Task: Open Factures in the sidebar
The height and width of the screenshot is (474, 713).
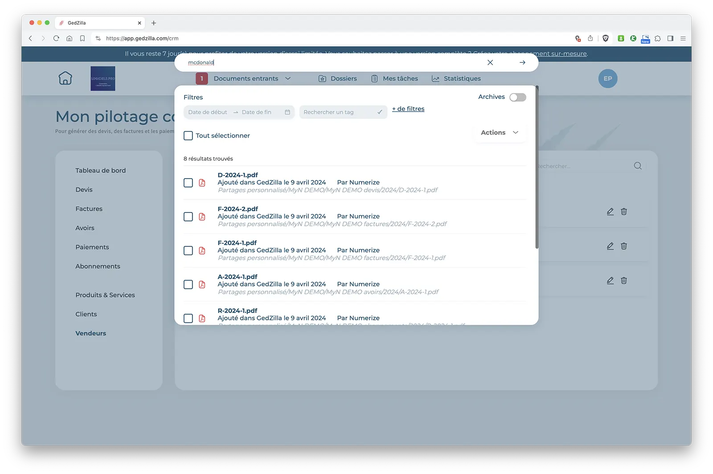Action: click(x=89, y=208)
